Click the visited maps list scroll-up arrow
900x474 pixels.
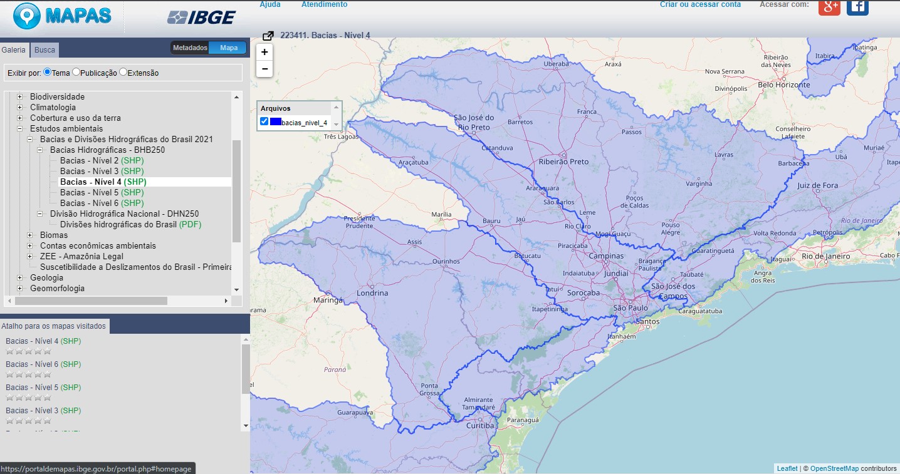(245, 339)
